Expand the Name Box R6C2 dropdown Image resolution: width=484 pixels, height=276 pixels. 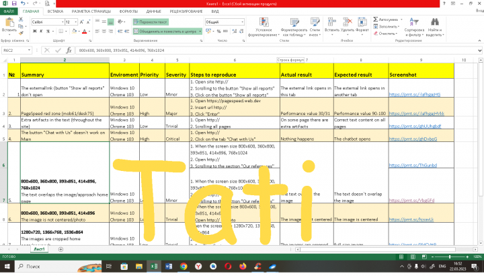29,50
